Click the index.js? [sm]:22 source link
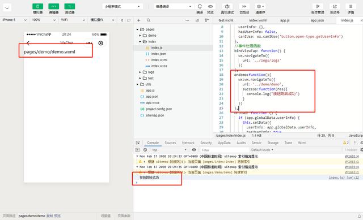This screenshot has width=363, height=220. (344, 178)
